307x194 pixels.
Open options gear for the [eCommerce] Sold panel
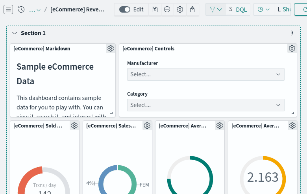[x=74, y=126]
